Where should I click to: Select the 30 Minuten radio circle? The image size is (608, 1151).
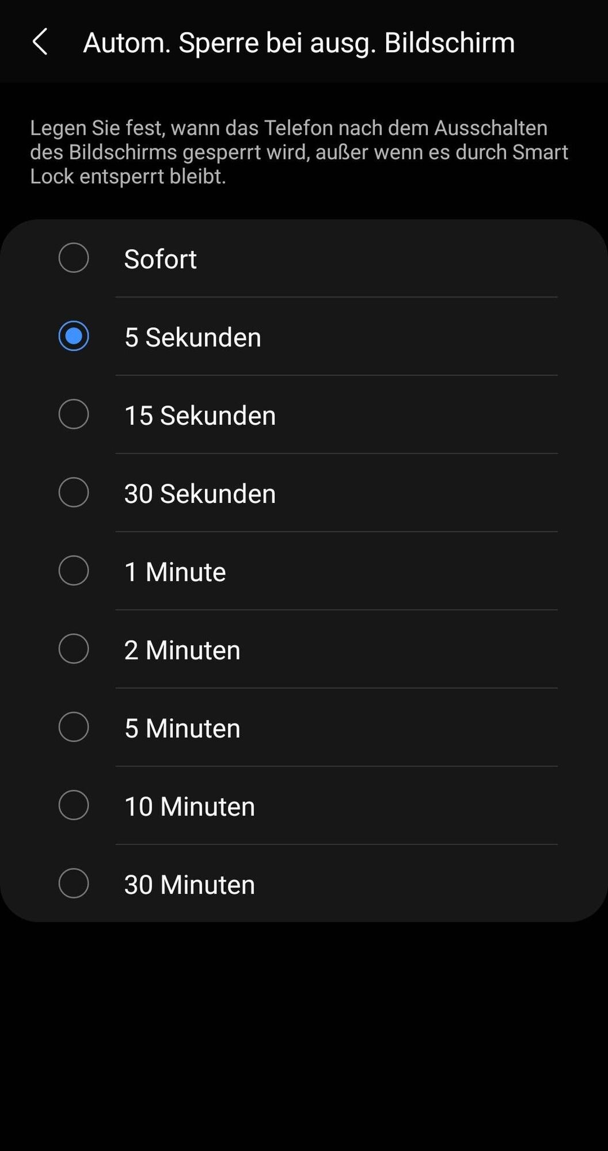point(74,883)
